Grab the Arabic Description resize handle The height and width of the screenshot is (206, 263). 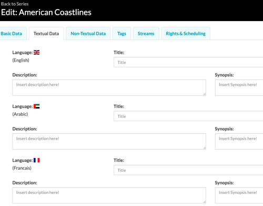point(205,148)
